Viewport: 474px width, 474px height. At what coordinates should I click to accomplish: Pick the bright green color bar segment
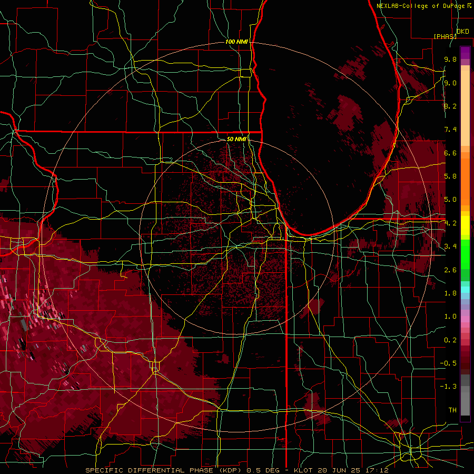point(465,254)
